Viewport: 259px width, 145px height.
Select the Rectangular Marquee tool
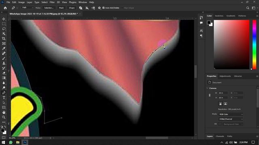(x=4, y=24)
